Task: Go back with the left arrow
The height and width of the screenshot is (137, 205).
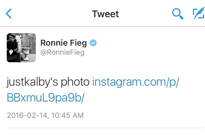Action: [x=9, y=14]
